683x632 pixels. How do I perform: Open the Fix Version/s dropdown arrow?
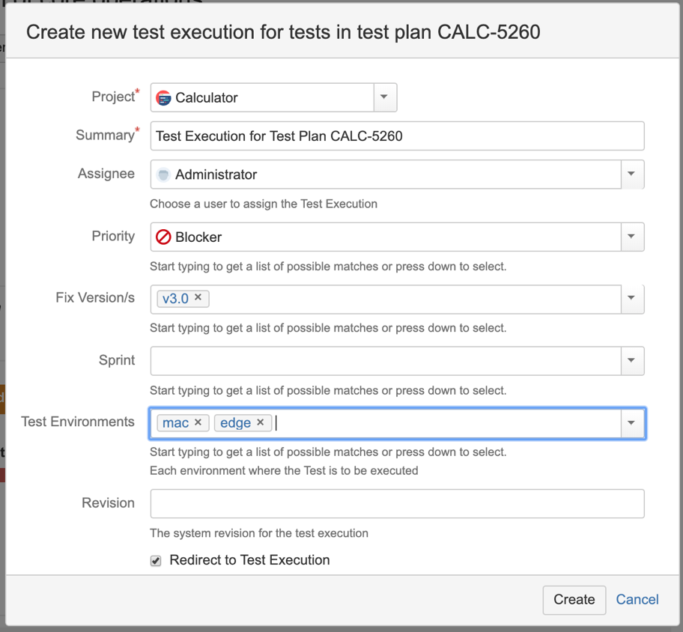[632, 299]
